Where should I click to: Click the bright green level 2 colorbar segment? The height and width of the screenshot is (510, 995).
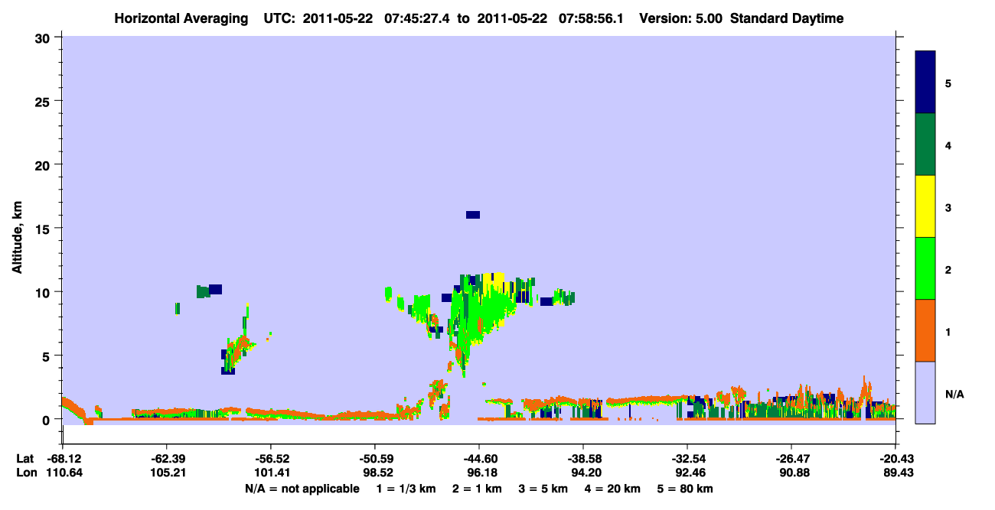coord(925,268)
